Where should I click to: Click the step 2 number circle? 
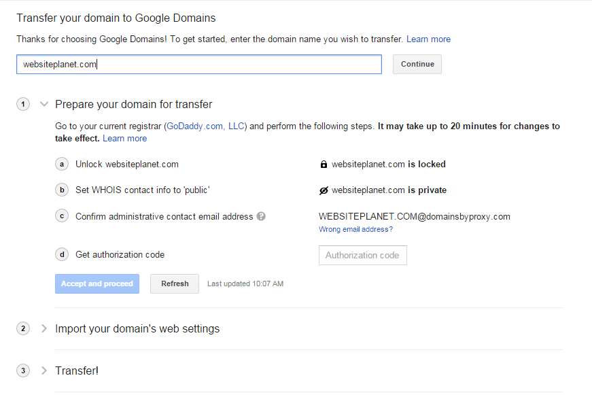click(x=23, y=328)
